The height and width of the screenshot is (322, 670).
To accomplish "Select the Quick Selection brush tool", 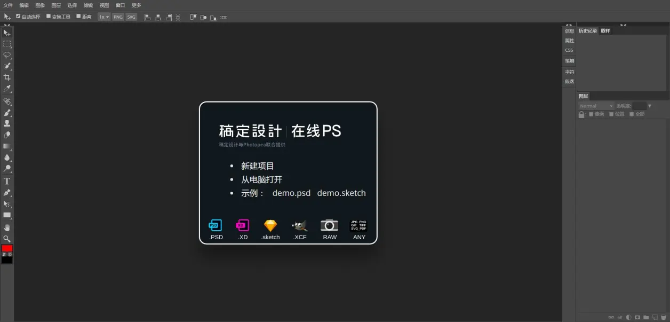I will tap(7, 66).
